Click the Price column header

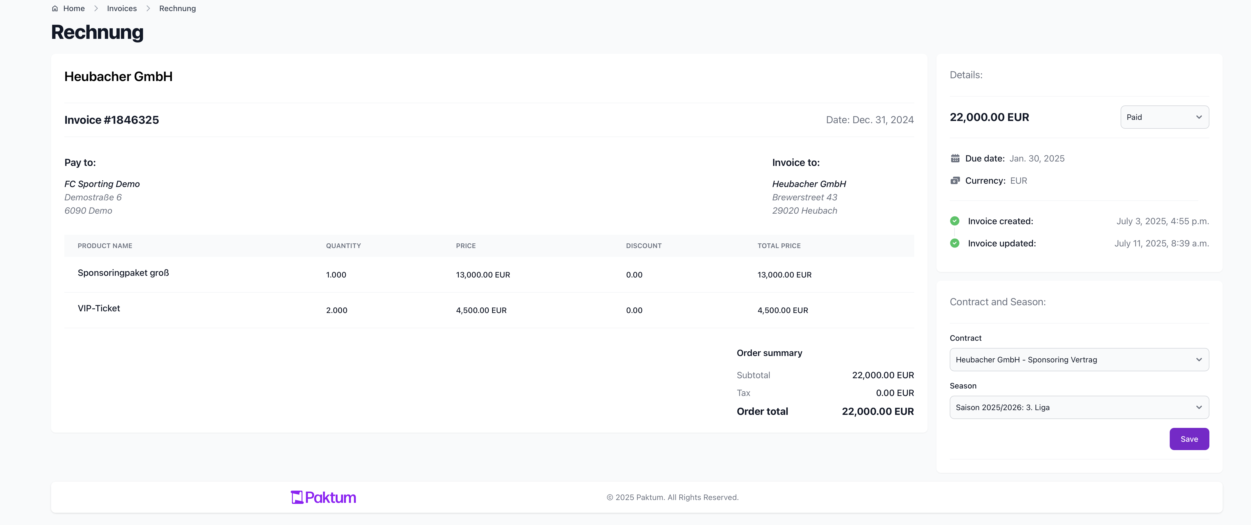pos(466,246)
